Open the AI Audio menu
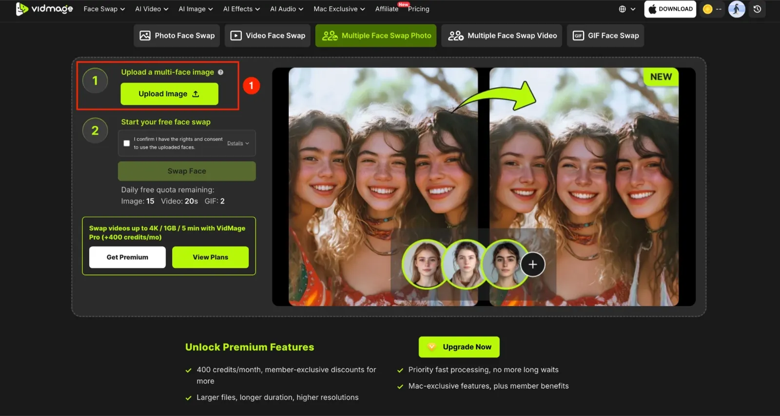 287,9
